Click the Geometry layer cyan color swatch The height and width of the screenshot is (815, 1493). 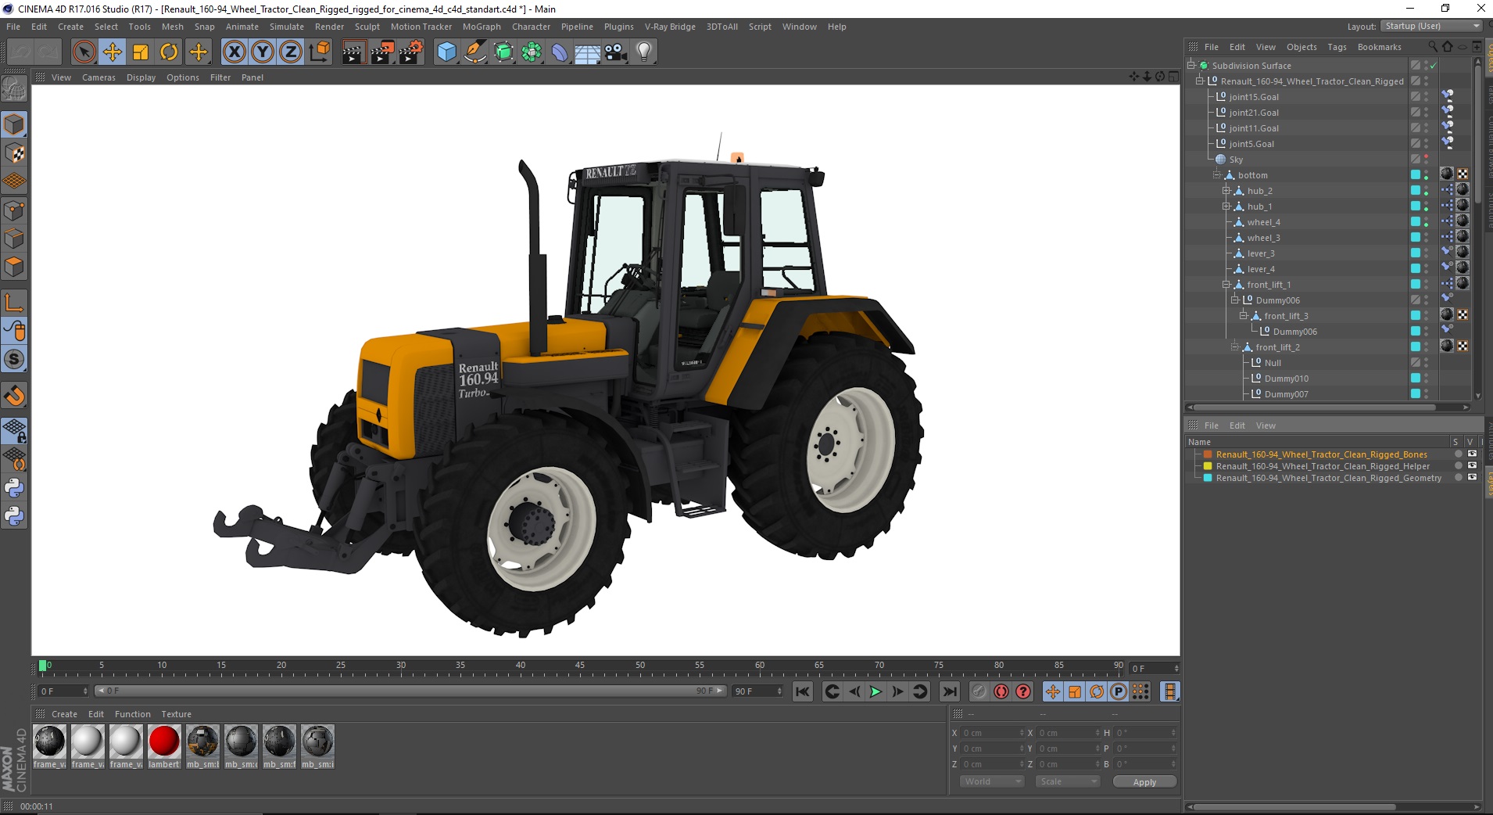[1208, 478]
